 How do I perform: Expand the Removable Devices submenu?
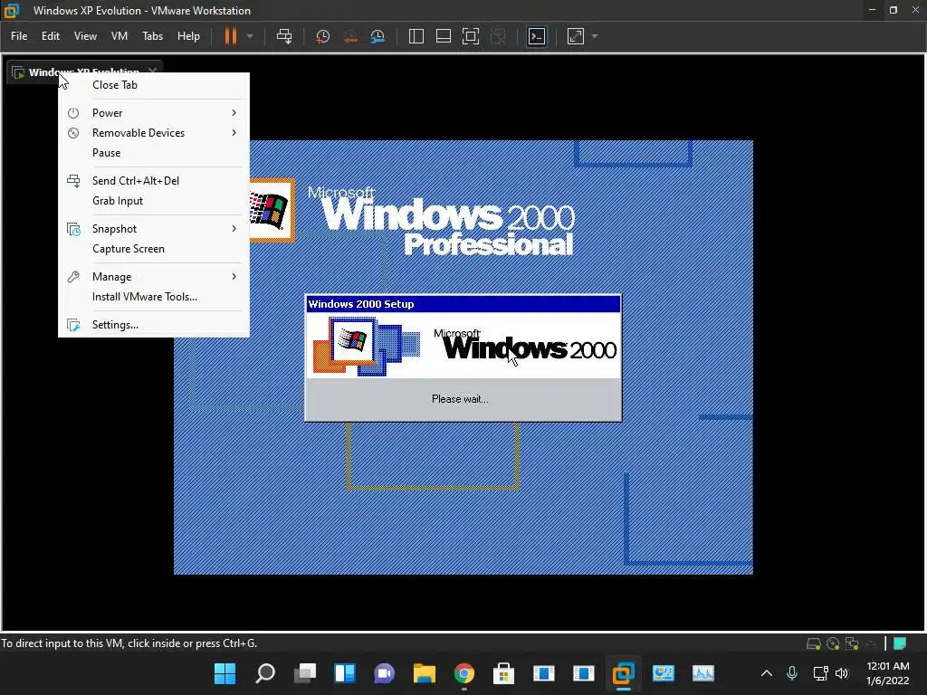pos(154,133)
